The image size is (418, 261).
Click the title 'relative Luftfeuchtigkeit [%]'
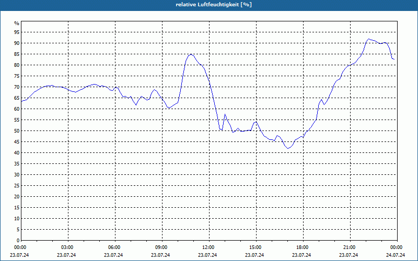tap(214, 5)
